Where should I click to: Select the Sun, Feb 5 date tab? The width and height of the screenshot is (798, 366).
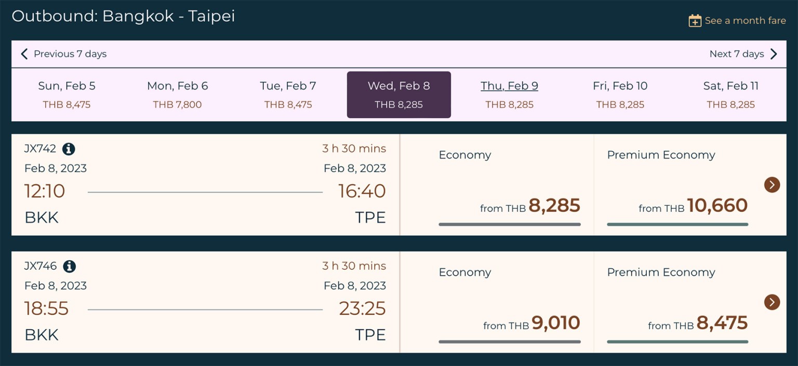pyautogui.click(x=66, y=95)
